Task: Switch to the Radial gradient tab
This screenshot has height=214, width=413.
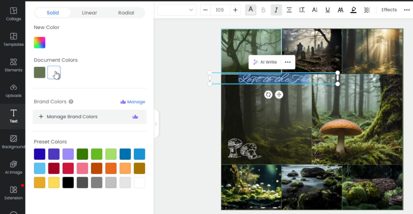Action: 126,13
